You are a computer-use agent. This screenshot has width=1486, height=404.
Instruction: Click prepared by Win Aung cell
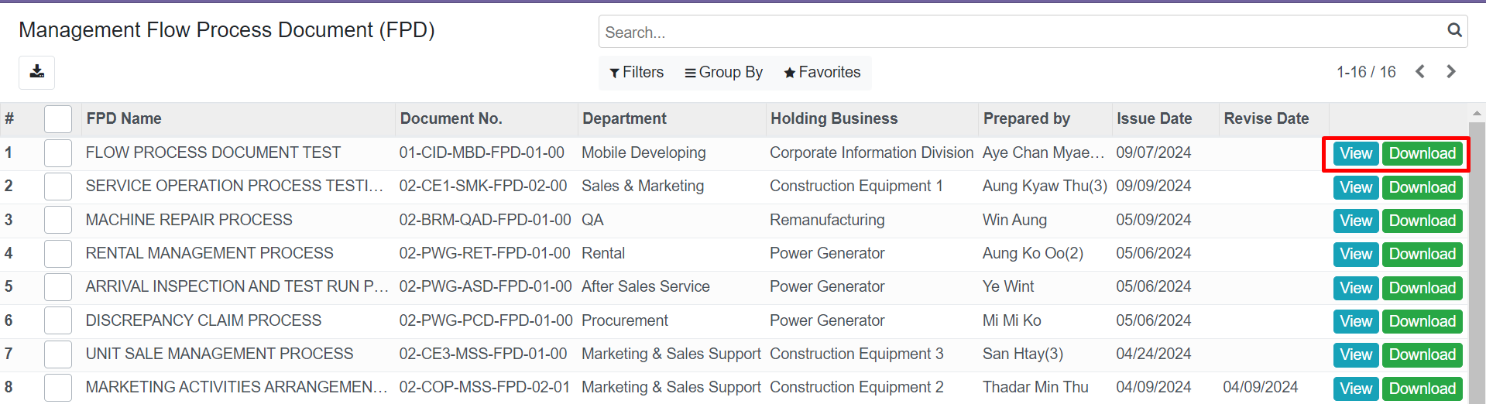pyautogui.click(x=1014, y=220)
